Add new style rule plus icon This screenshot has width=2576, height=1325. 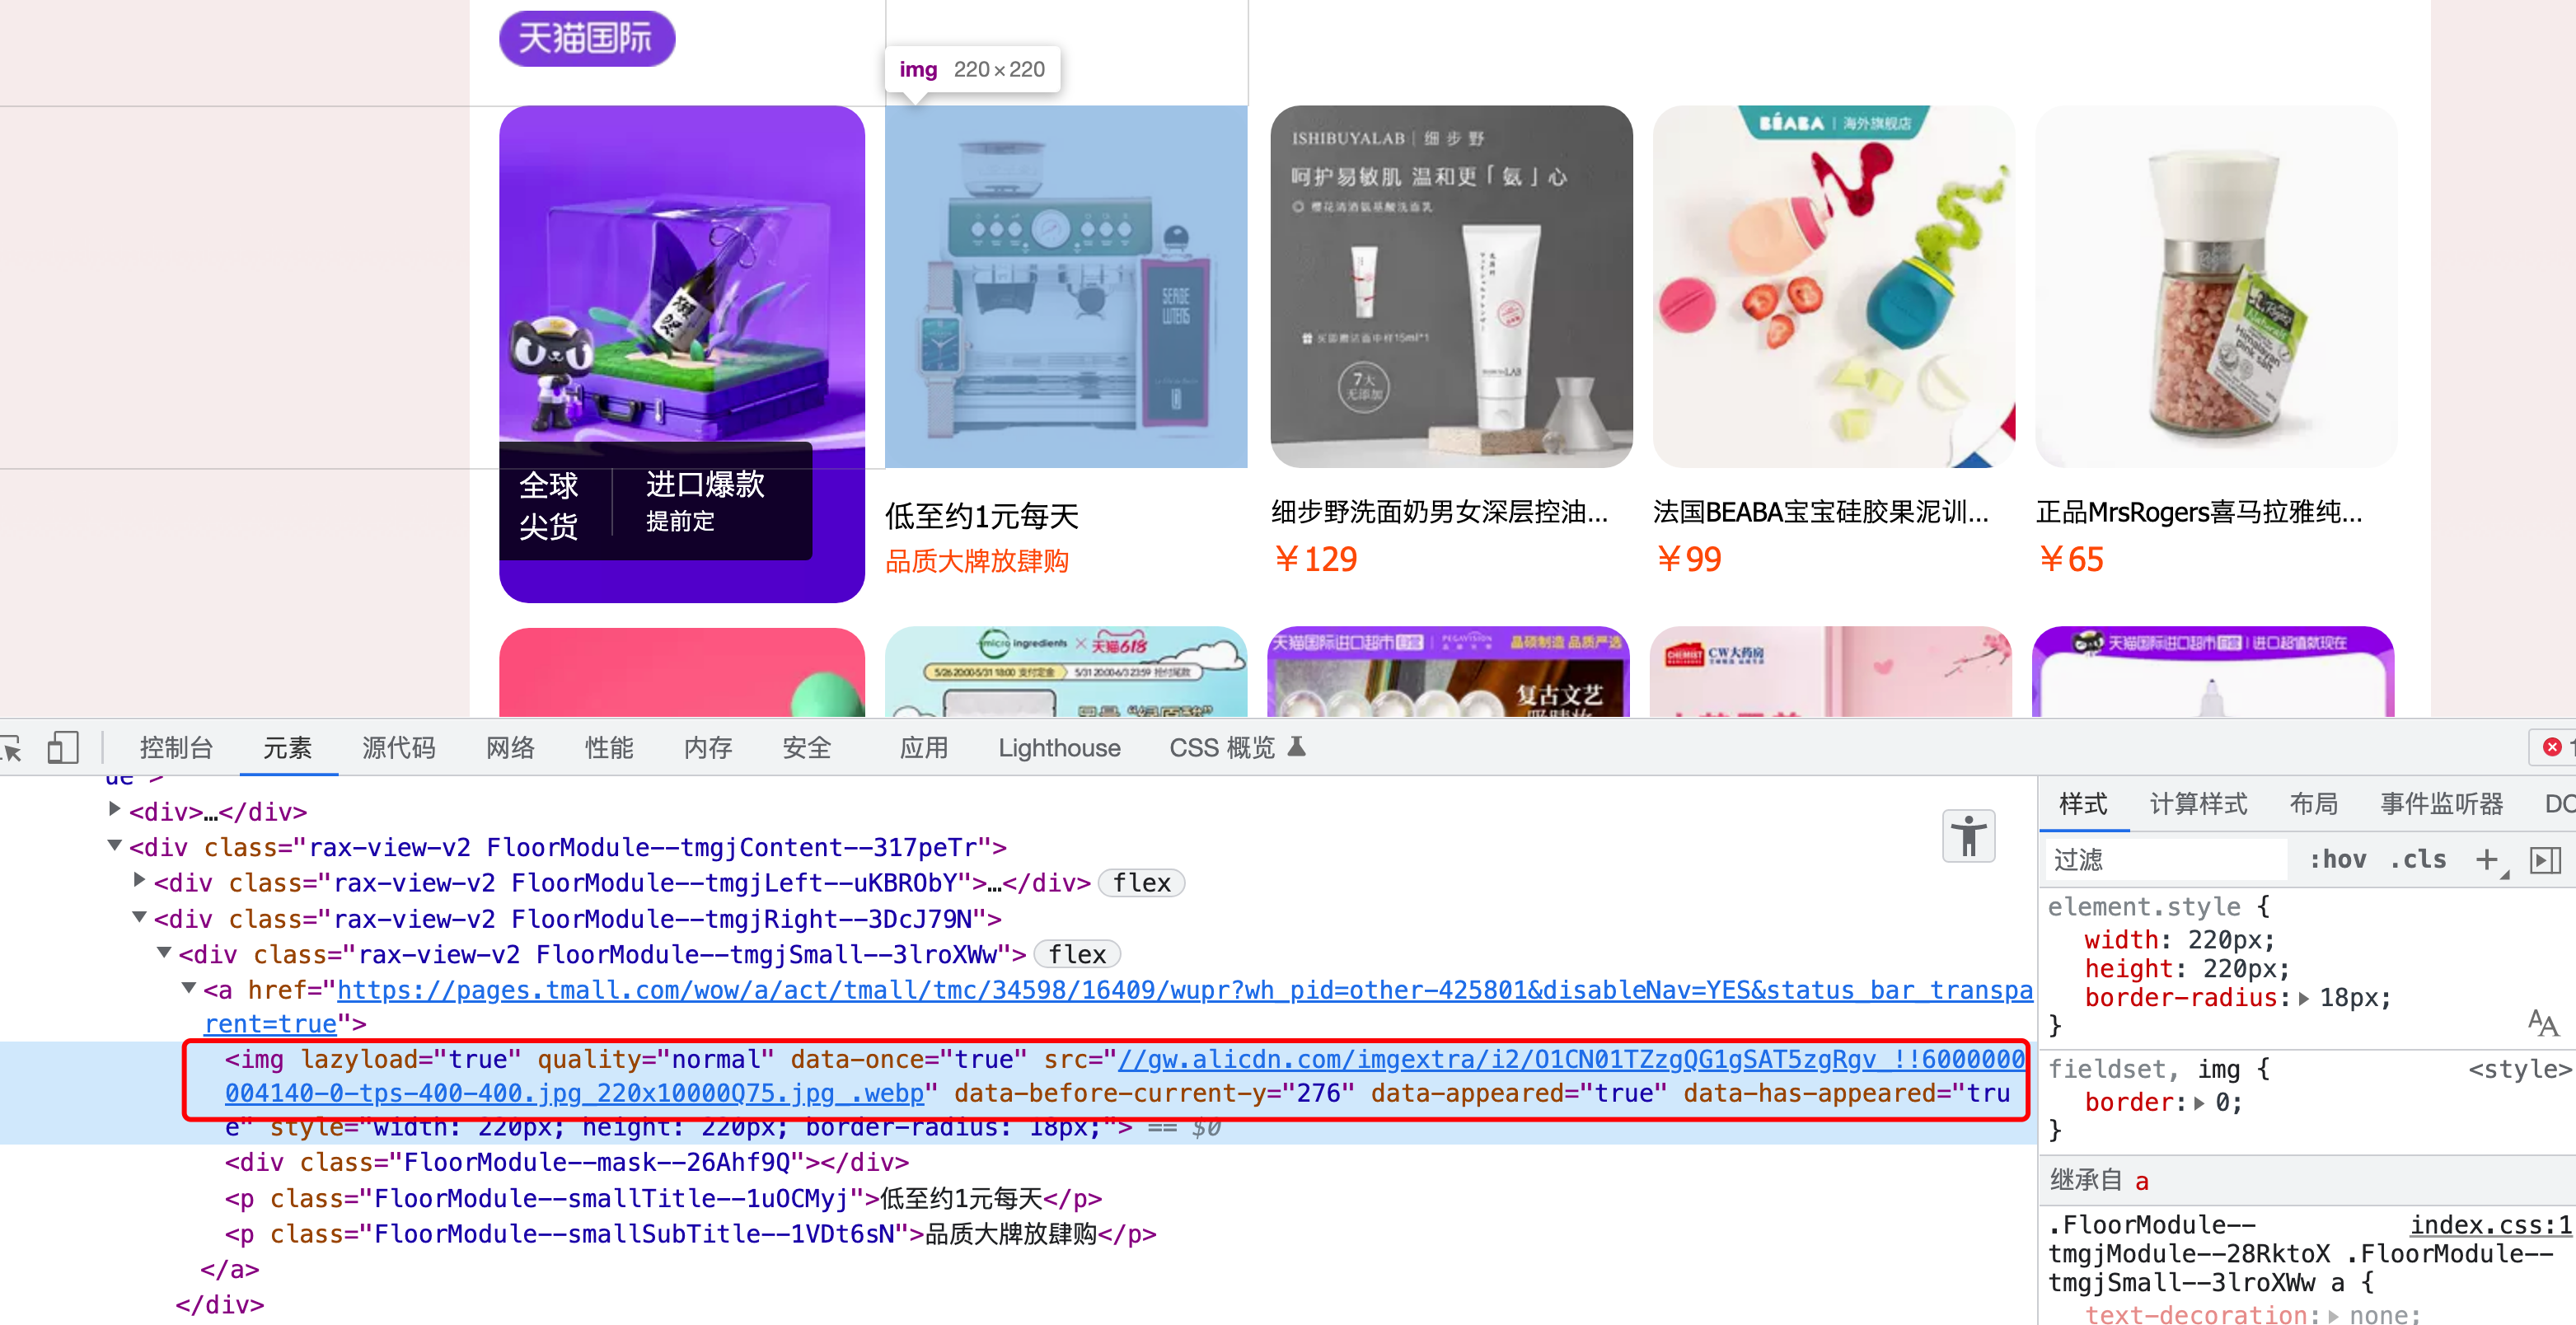[2486, 860]
